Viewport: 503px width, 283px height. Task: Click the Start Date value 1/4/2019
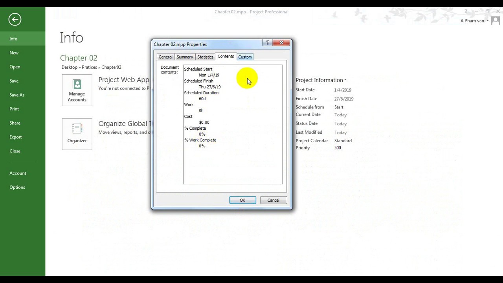coord(343,90)
